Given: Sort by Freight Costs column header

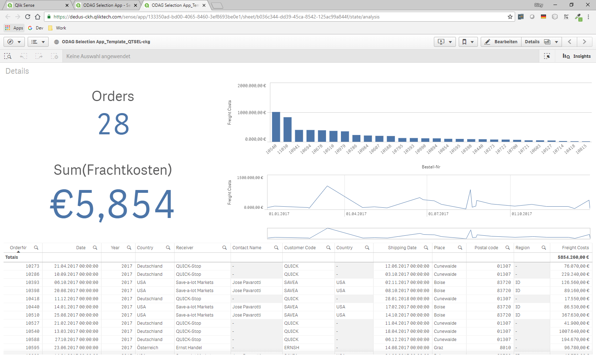Looking at the screenshot, I should coord(575,248).
